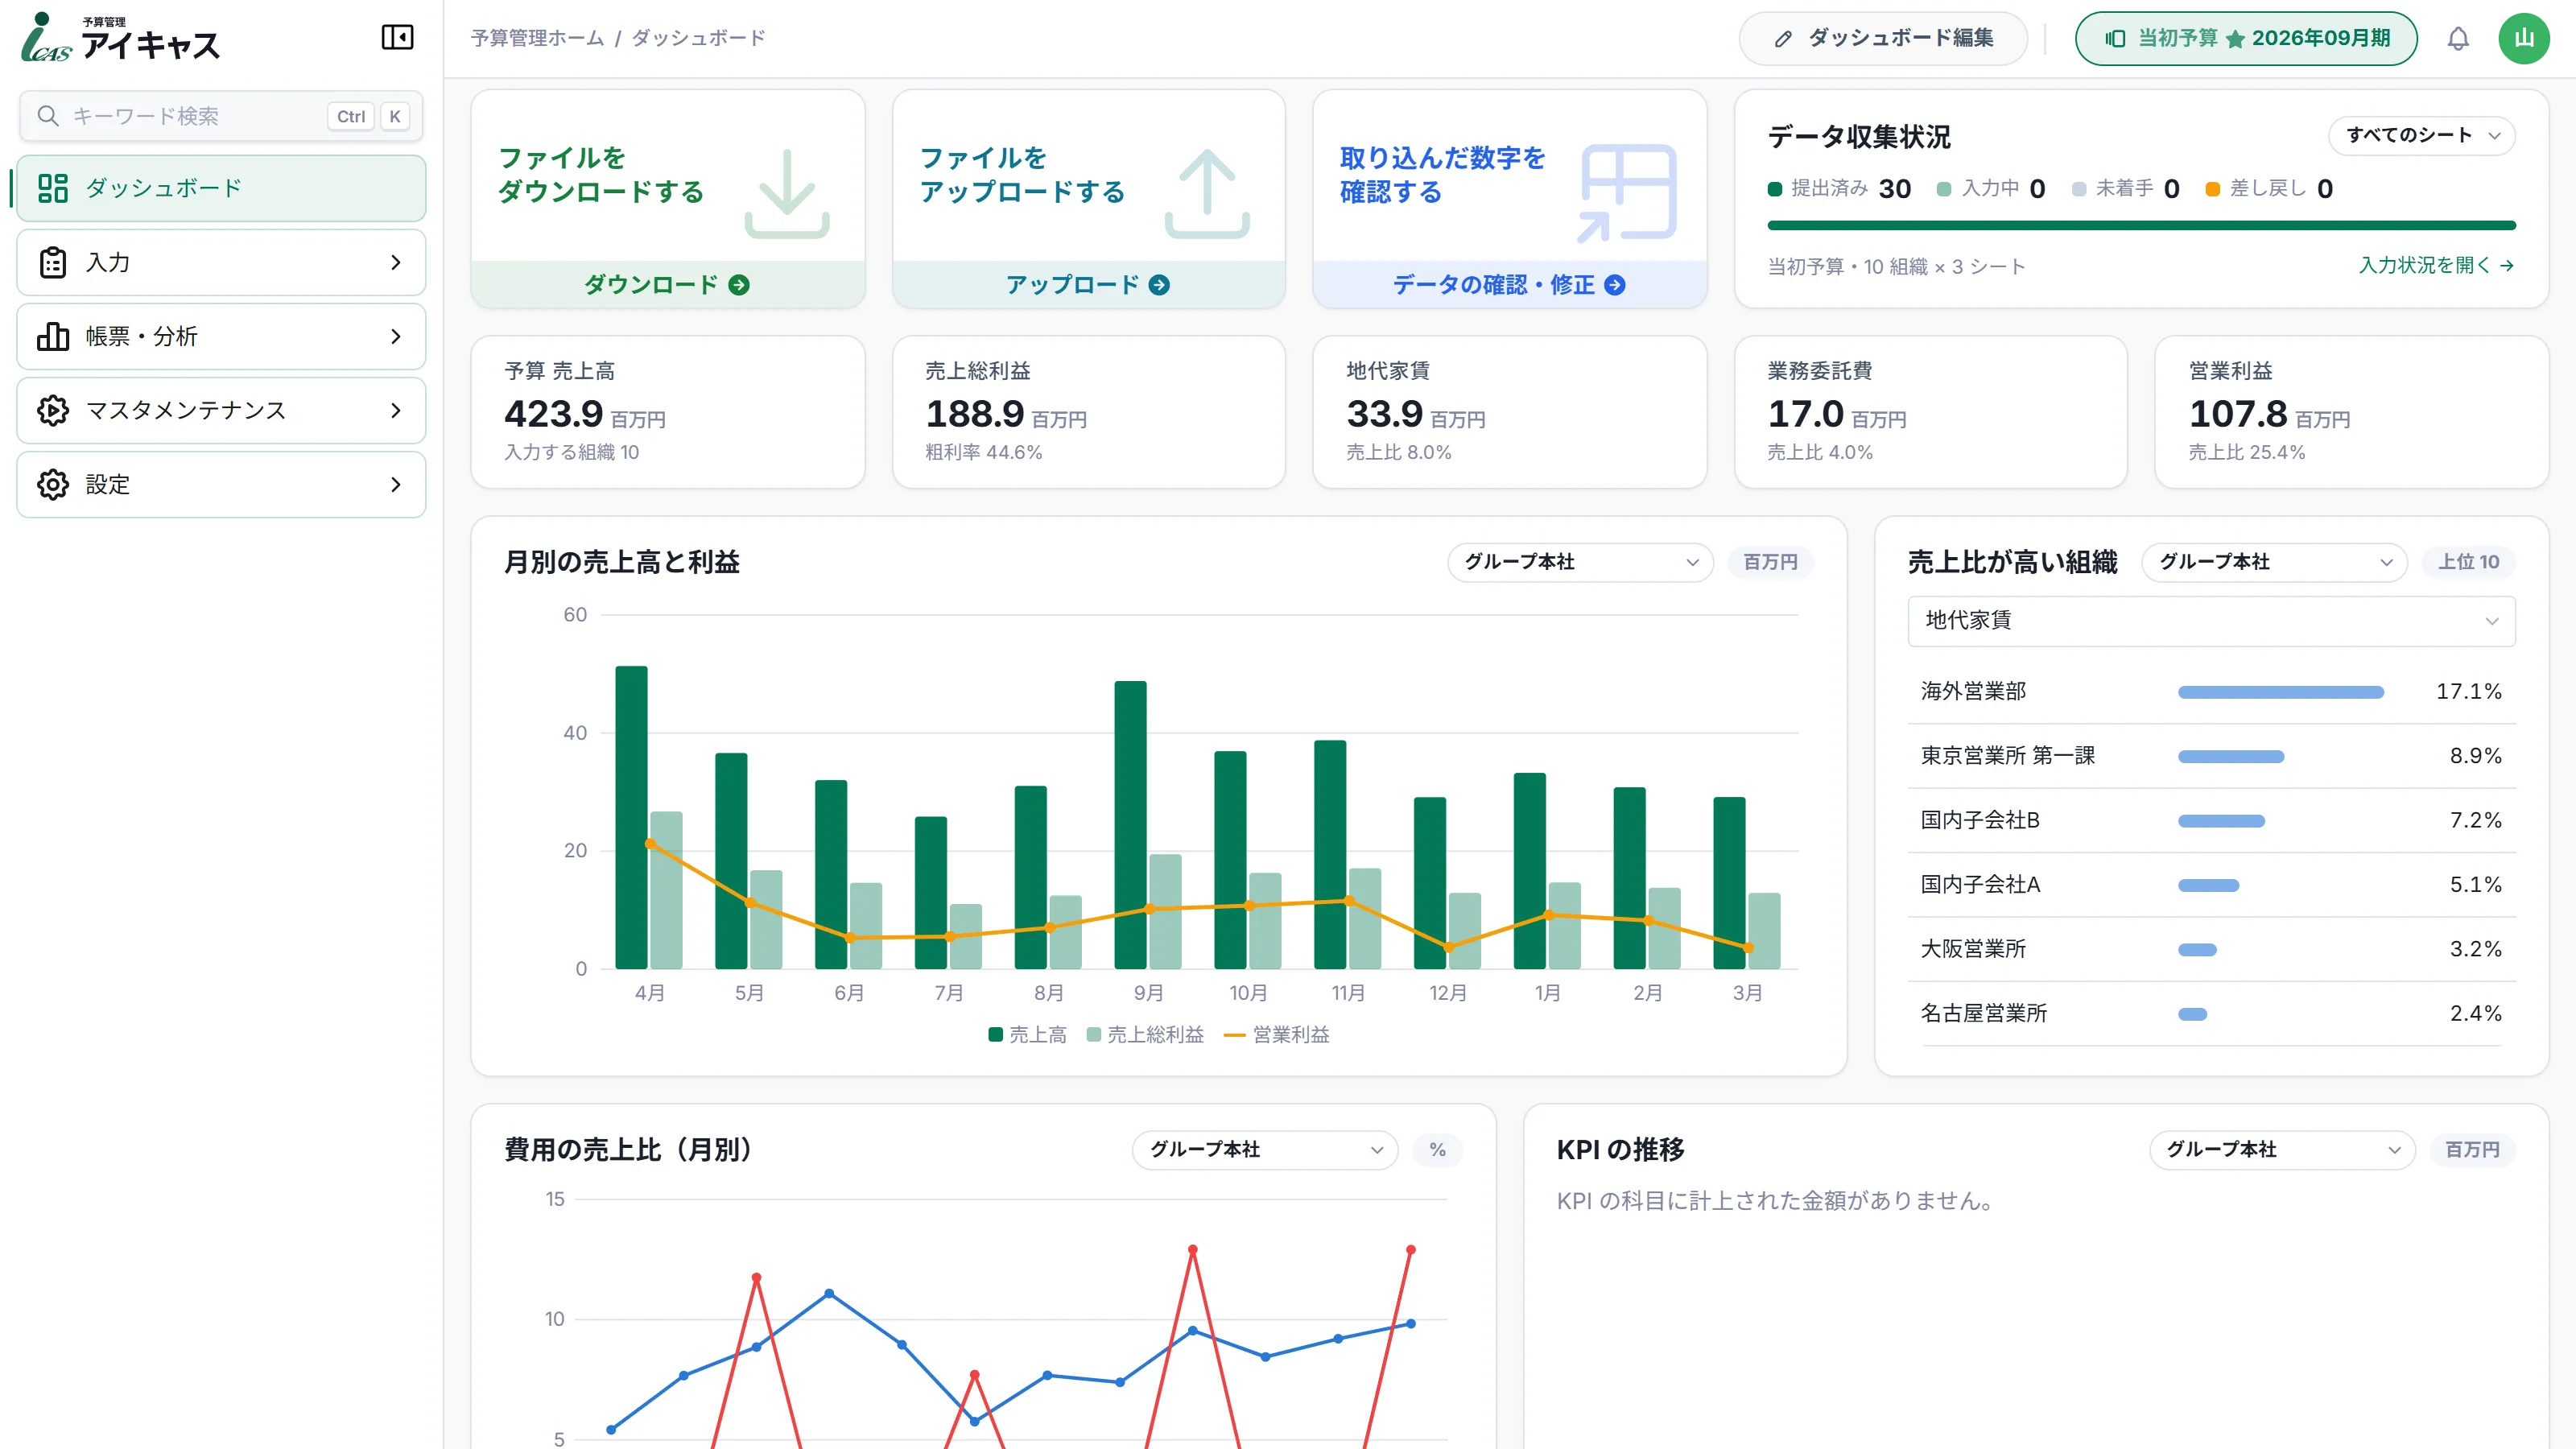Click the 営業利益 107.8 百万円 card
The image size is (2576, 1449).
pos(2351,412)
